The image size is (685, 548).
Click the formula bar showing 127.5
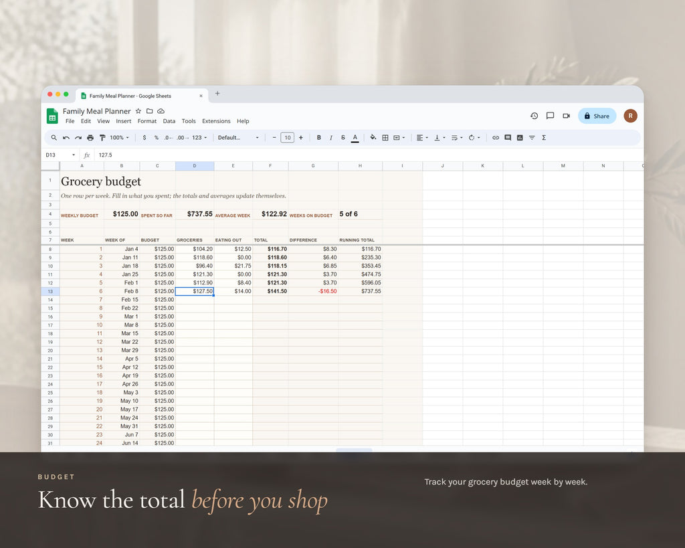point(367,155)
